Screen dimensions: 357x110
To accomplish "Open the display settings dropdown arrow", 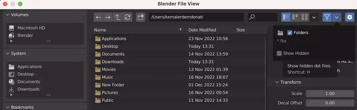I will pyautogui.click(x=314, y=17).
